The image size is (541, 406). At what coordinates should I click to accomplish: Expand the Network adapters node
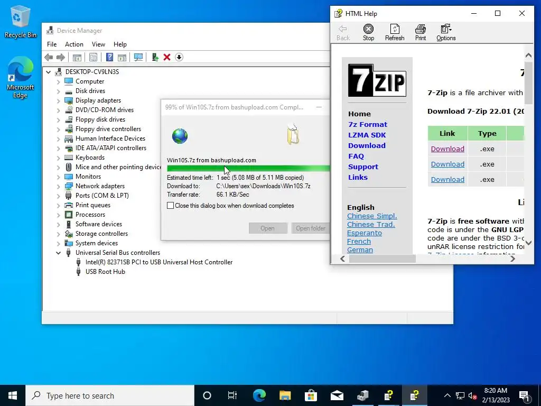(58, 187)
